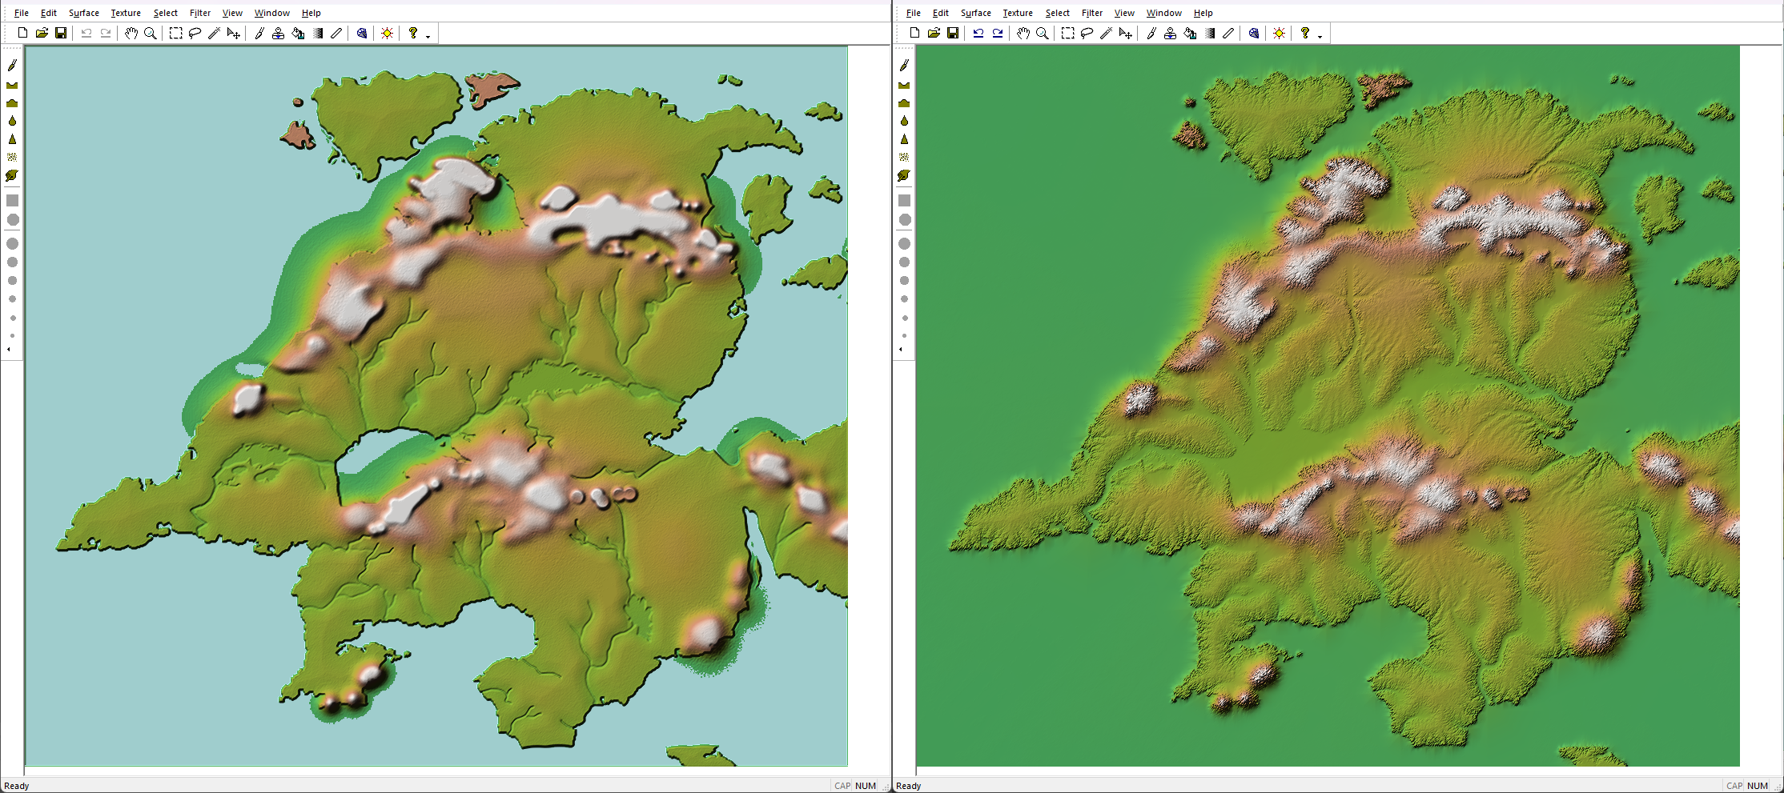Viewport: 1784px width, 793px height.
Task: Pick largest brush size in right sidebar
Action: click(x=904, y=244)
